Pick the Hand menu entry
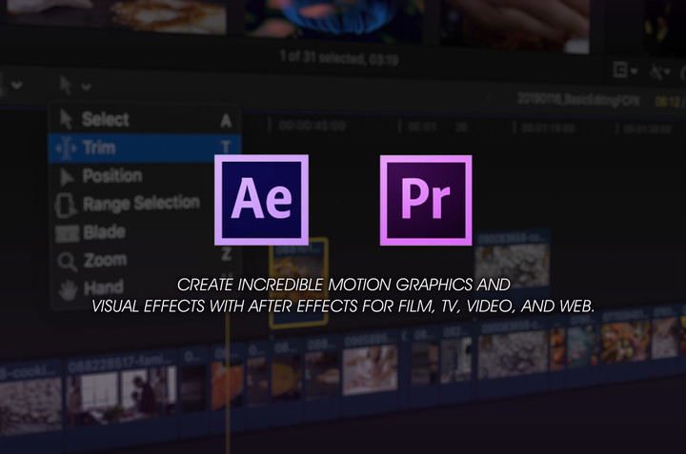Image resolution: width=686 pixels, height=454 pixels. click(x=102, y=286)
